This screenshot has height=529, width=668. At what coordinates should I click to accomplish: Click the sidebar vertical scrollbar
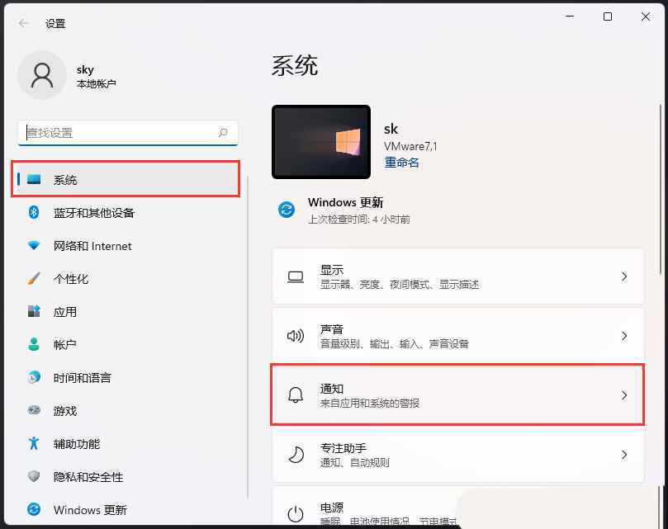(248, 337)
